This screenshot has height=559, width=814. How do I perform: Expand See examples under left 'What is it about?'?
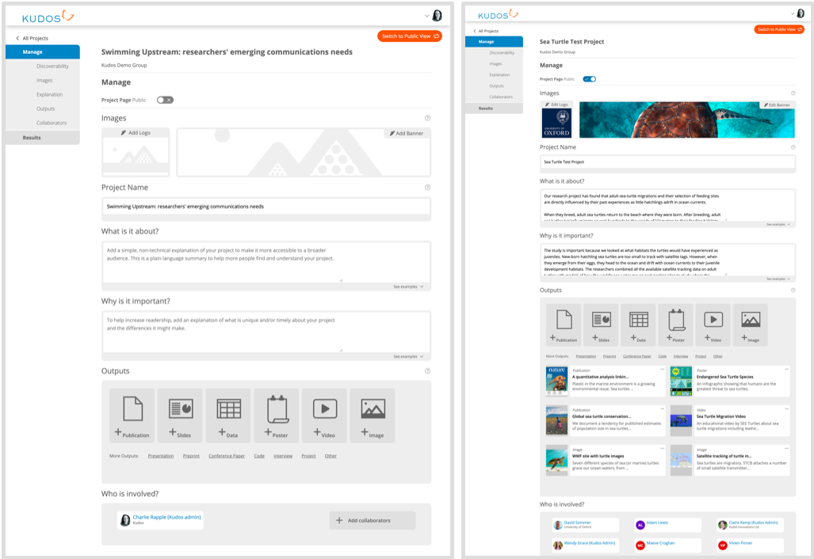[x=408, y=287]
